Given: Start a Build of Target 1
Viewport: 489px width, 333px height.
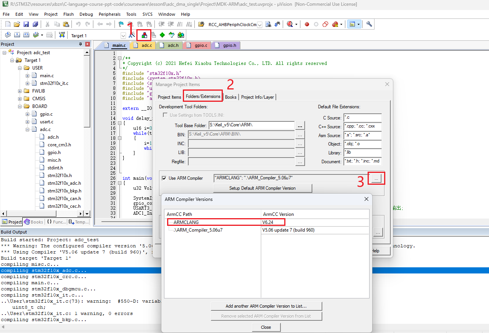Looking at the screenshot, I should (17, 35).
